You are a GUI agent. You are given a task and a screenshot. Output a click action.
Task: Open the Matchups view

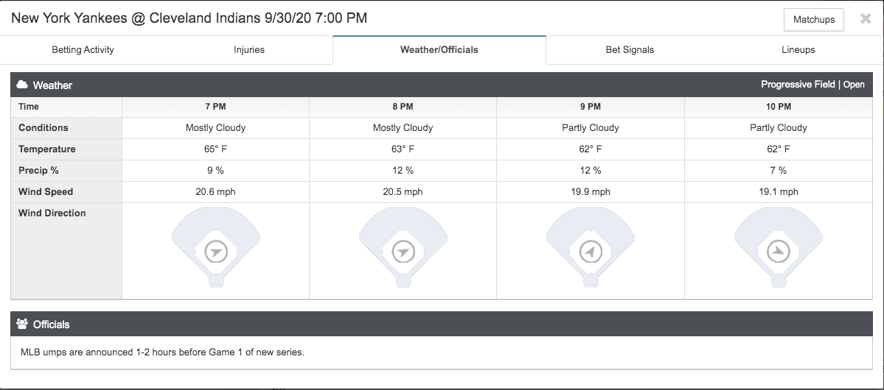813,20
